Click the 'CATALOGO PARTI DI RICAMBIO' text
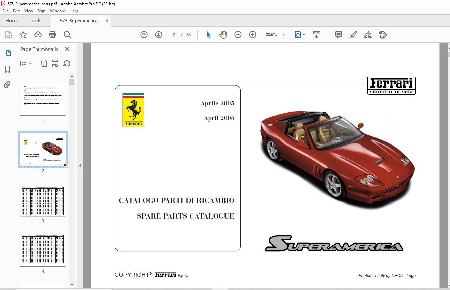The image size is (450, 290). point(177,200)
